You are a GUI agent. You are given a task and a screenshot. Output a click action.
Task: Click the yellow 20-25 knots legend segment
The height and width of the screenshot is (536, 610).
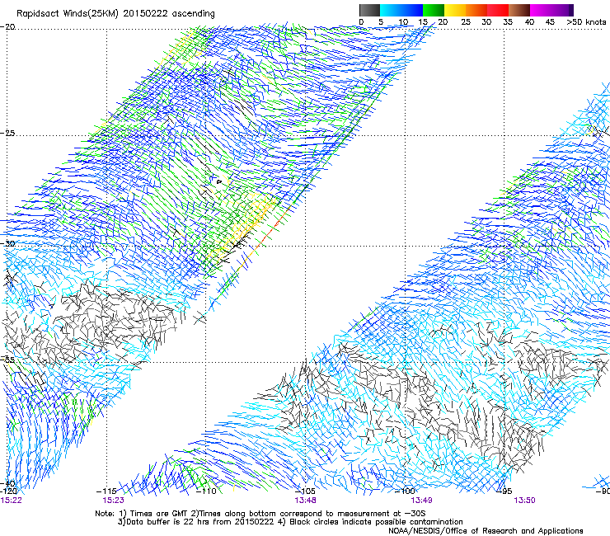(x=455, y=10)
